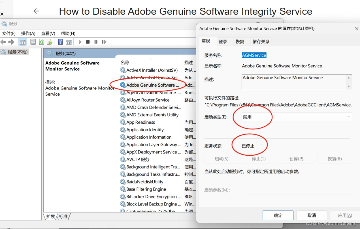Click the 取消 button
Screen dimensions: 360x229
[312, 215]
